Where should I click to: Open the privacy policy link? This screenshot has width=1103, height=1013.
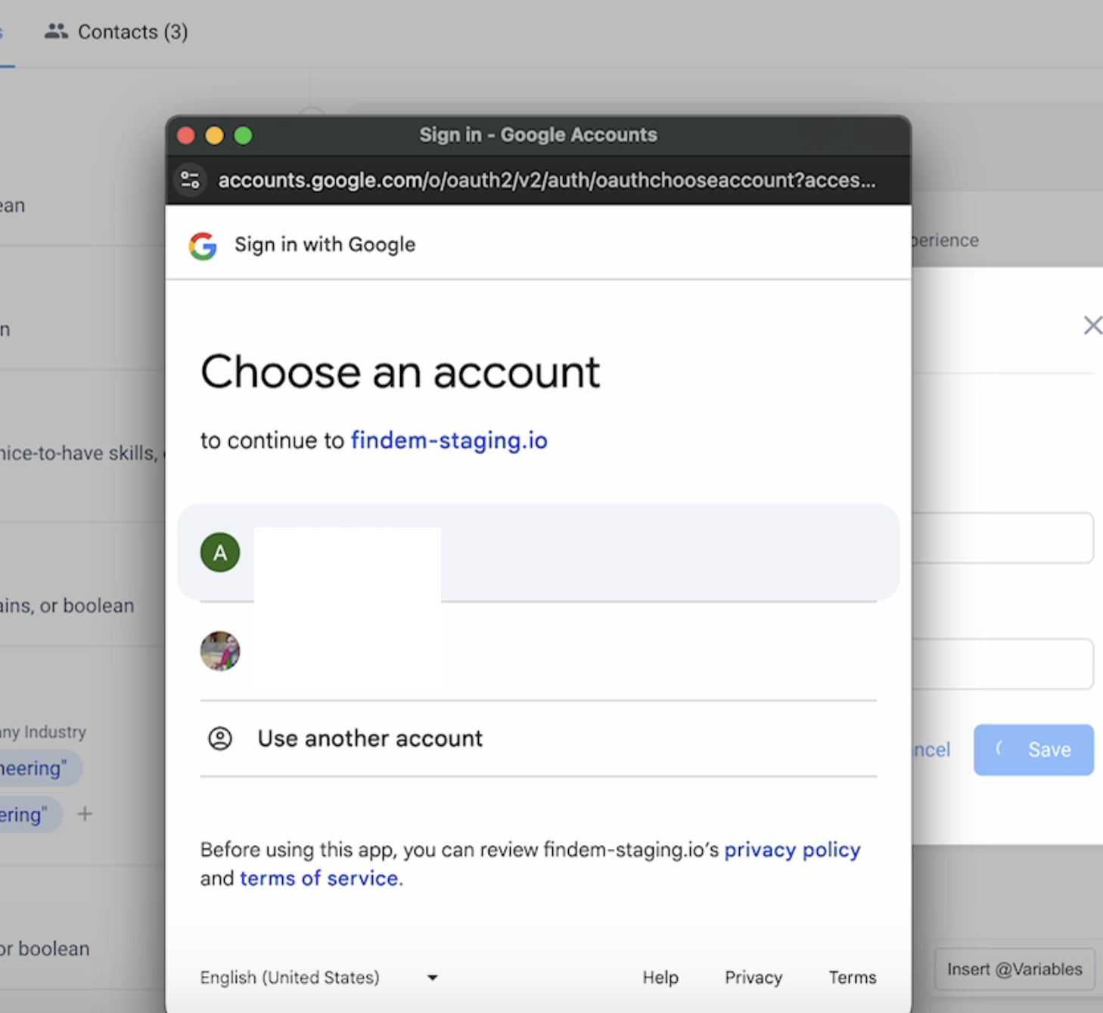click(792, 850)
